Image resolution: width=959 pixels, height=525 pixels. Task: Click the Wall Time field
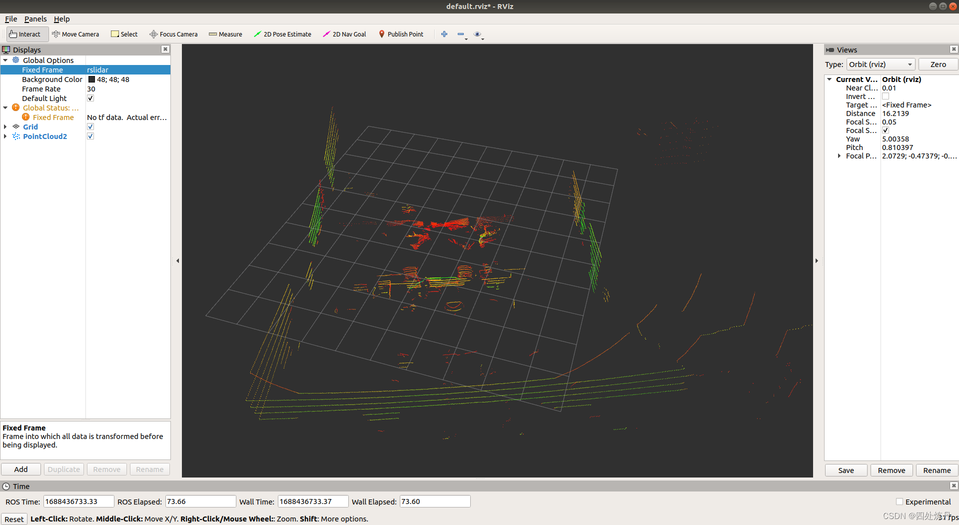pyautogui.click(x=313, y=501)
